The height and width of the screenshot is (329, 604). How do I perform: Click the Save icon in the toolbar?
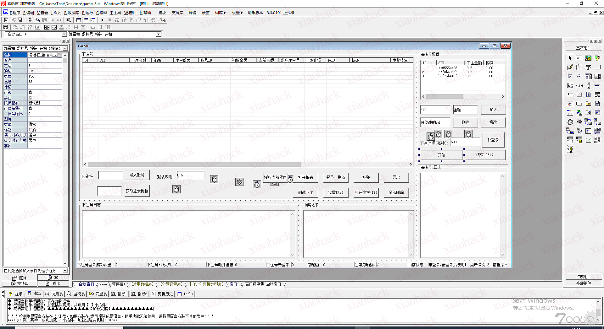click(20, 20)
